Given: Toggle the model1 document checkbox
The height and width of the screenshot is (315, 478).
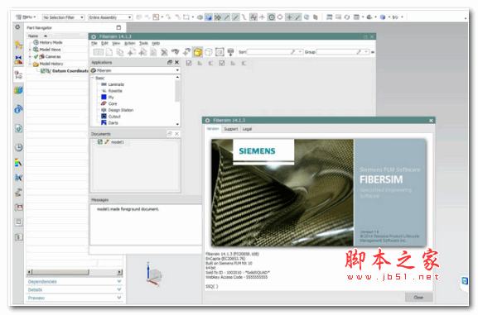Looking at the screenshot, I should (99, 142).
